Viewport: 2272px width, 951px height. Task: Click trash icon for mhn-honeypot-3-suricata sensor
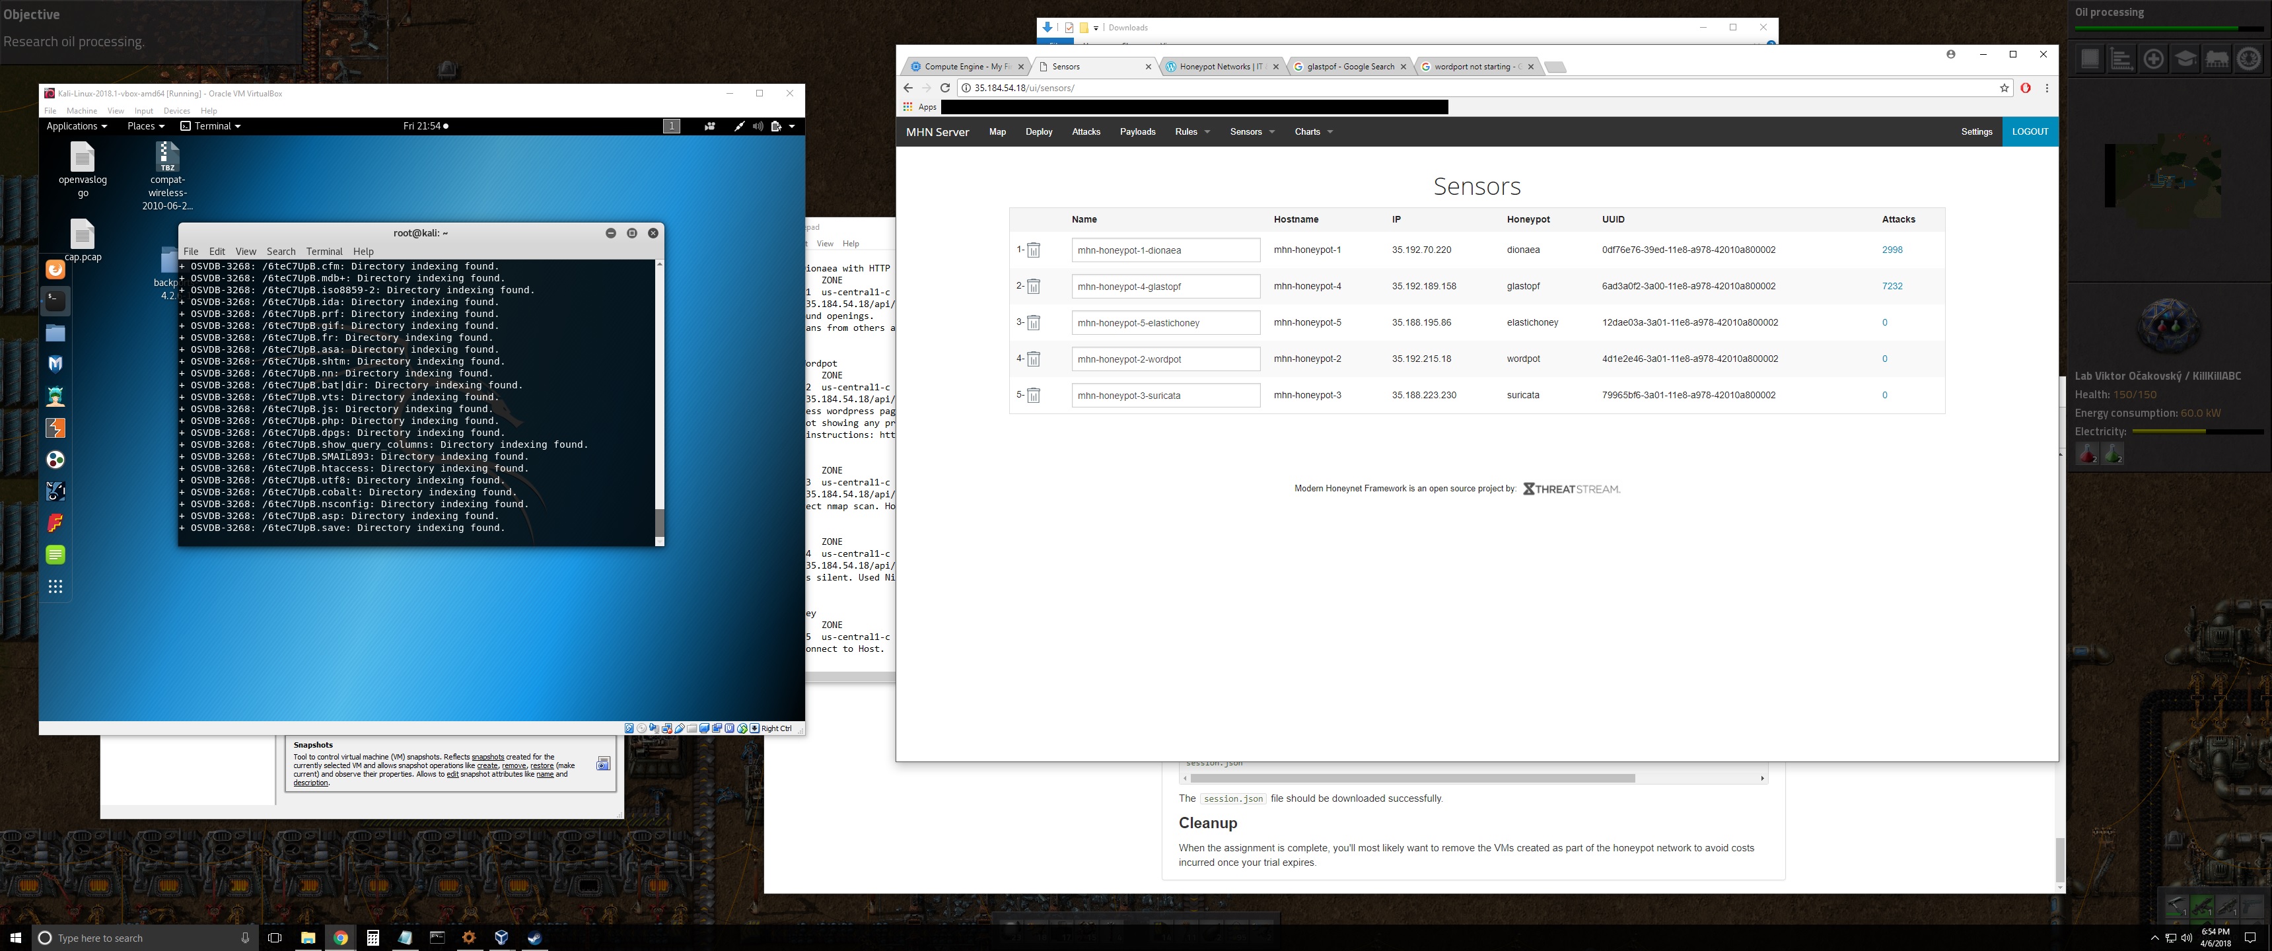tap(1034, 396)
